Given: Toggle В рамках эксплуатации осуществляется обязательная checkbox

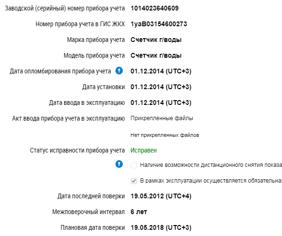Looking at the screenshot, I should (134, 181).
